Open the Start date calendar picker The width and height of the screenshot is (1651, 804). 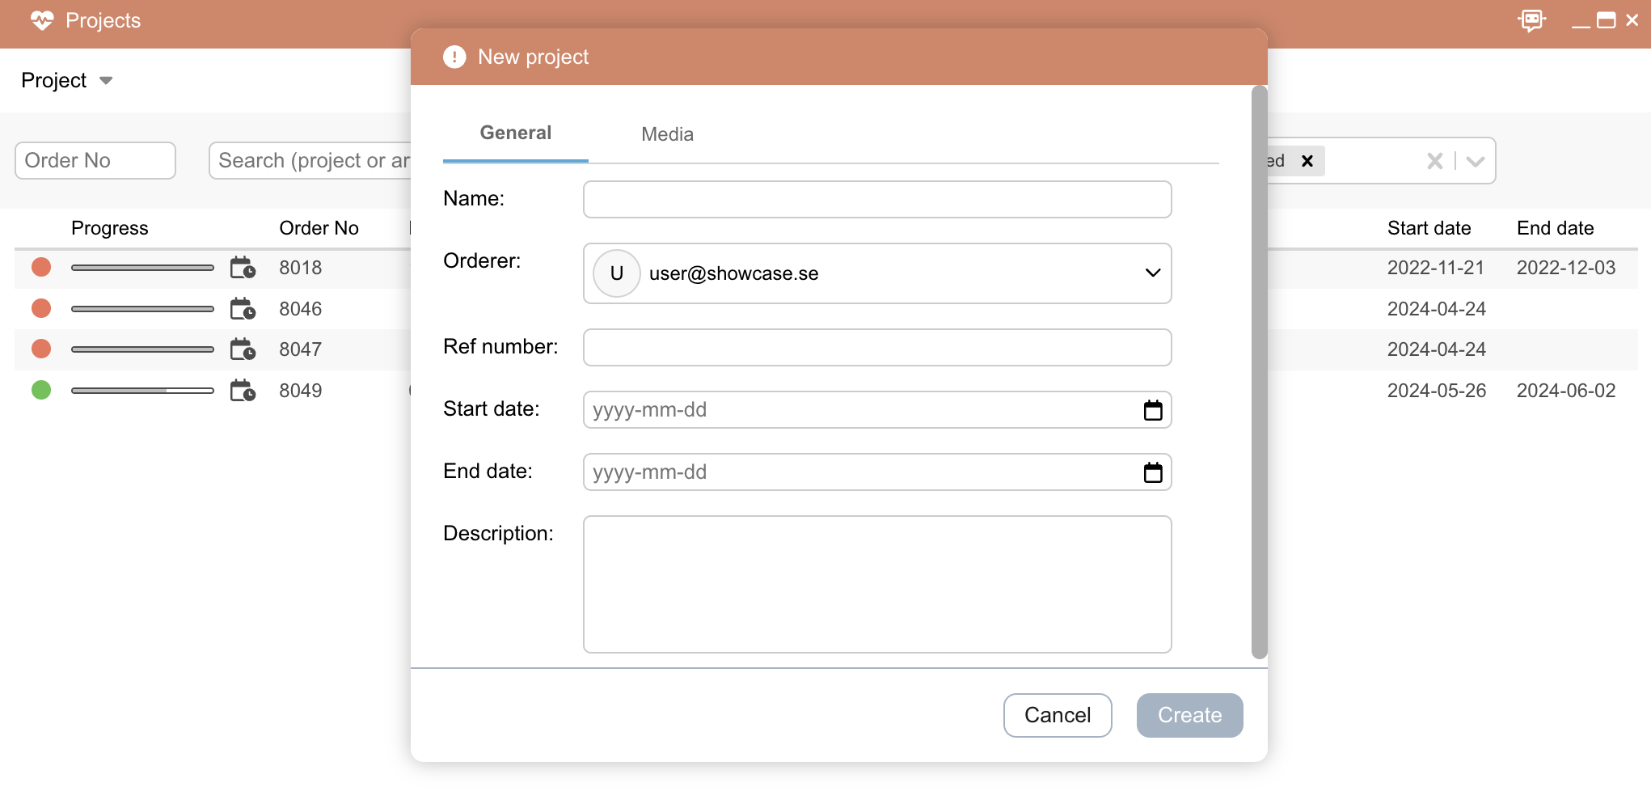click(x=1155, y=409)
